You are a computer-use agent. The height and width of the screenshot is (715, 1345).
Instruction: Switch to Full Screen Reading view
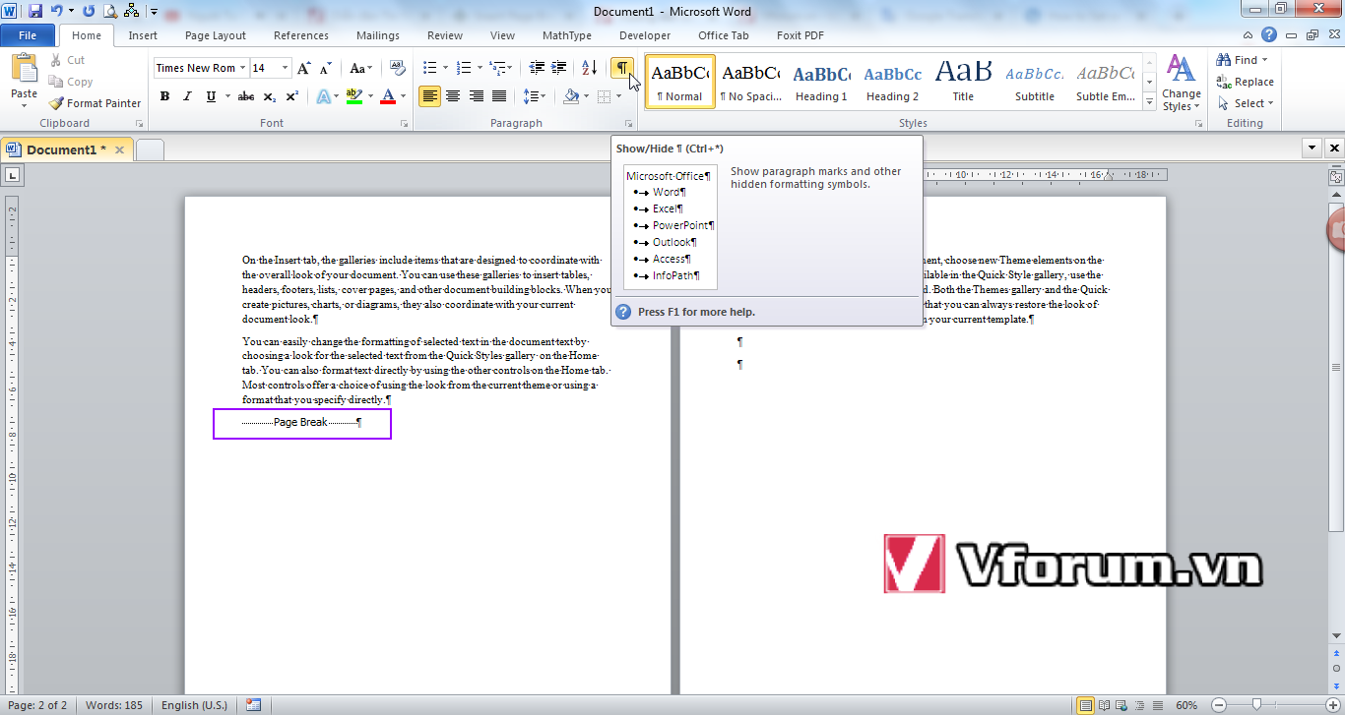click(x=1106, y=705)
